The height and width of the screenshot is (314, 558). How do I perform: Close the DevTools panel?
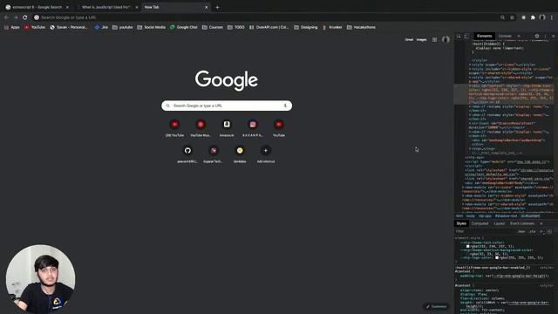click(x=553, y=36)
